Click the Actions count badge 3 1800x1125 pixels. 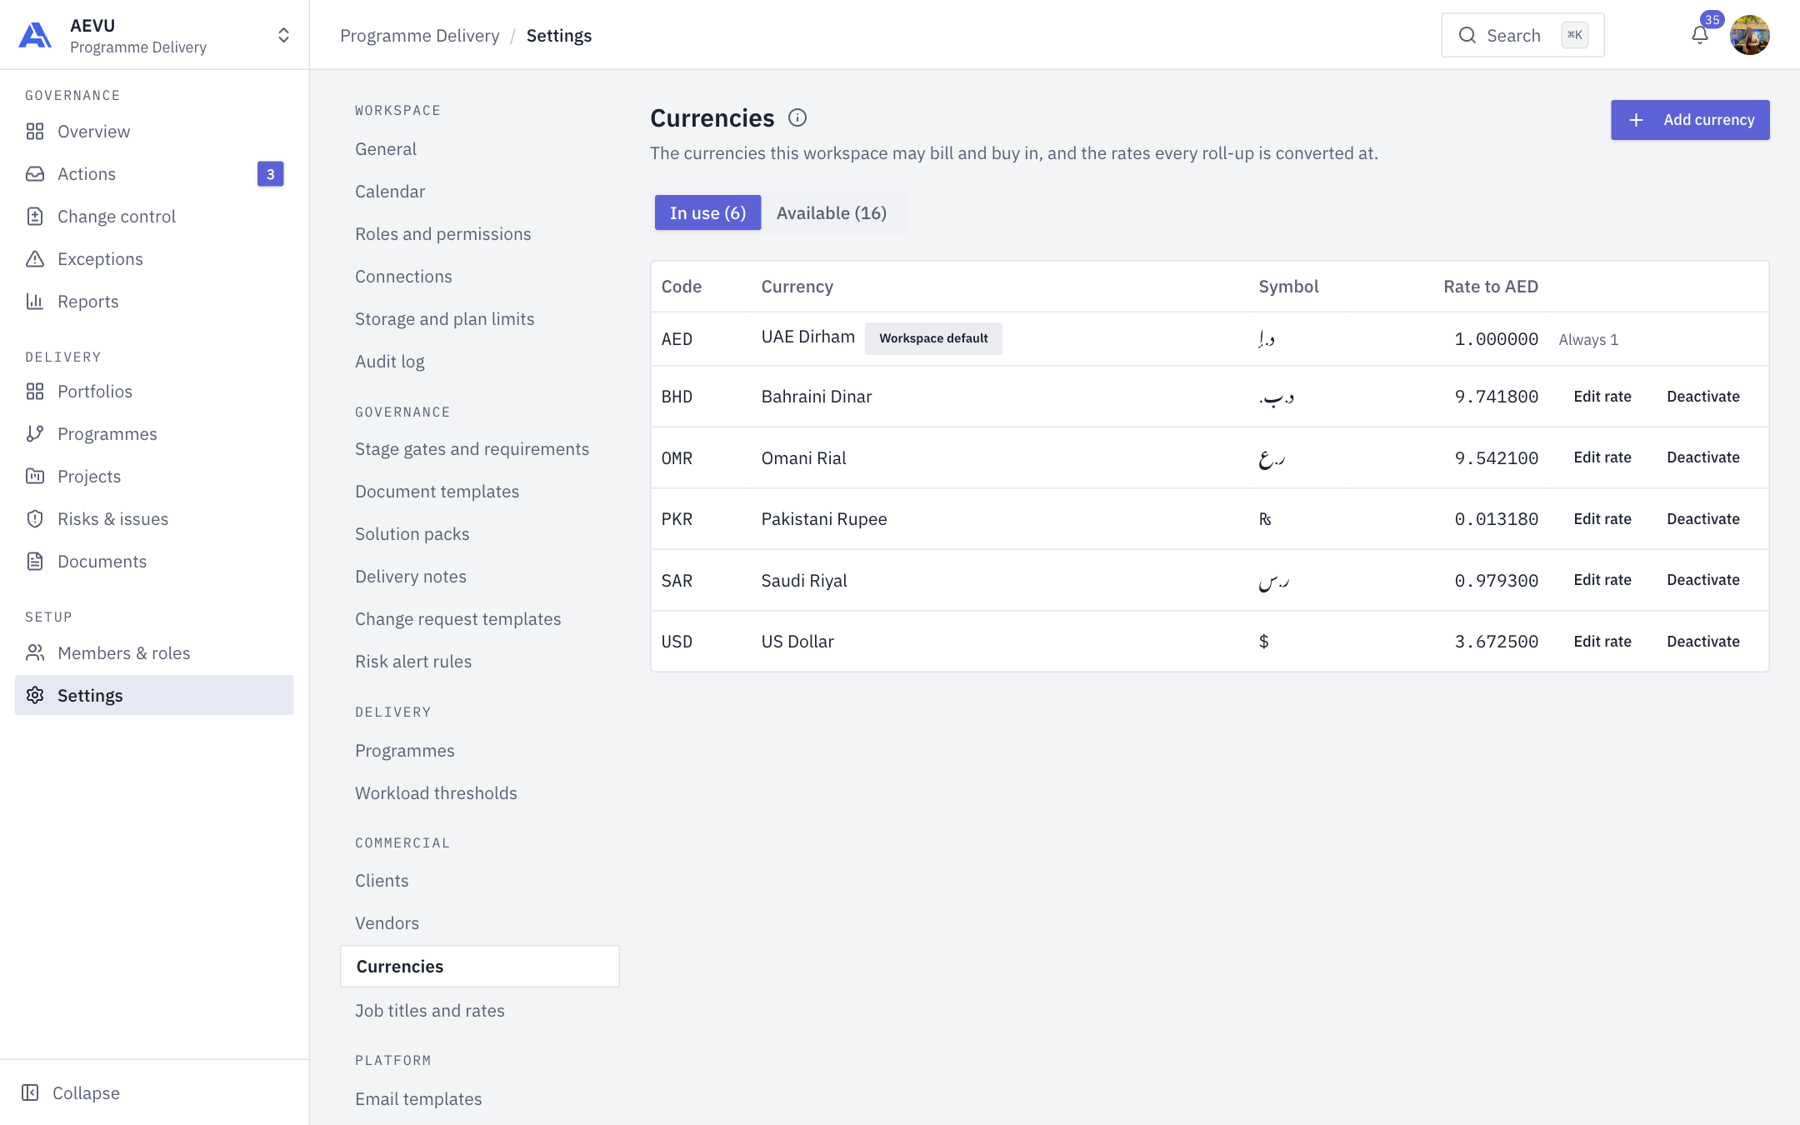click(270, 174)
